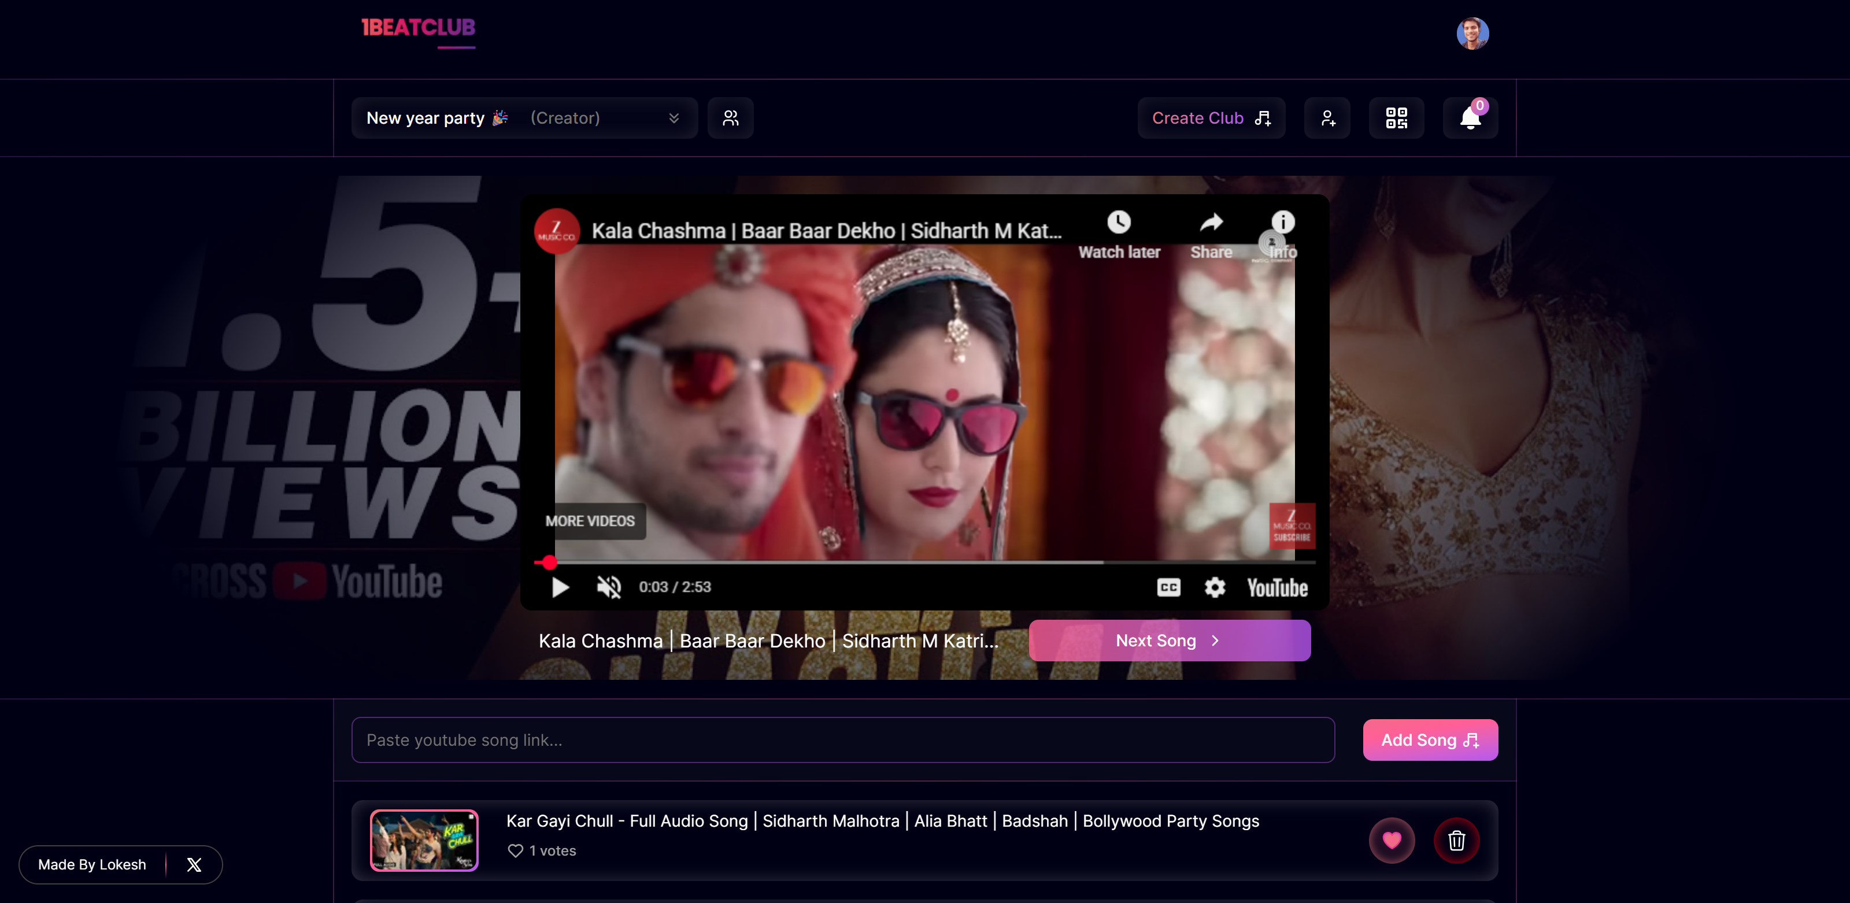Click the Create Club button
This screenshot has height=903, width=1850.
[1211, 117]
